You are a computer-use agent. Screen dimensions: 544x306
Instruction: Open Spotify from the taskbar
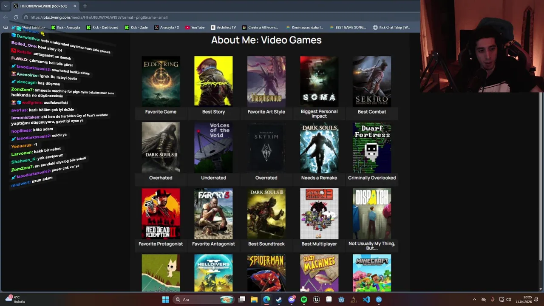(x=304, y=300)
